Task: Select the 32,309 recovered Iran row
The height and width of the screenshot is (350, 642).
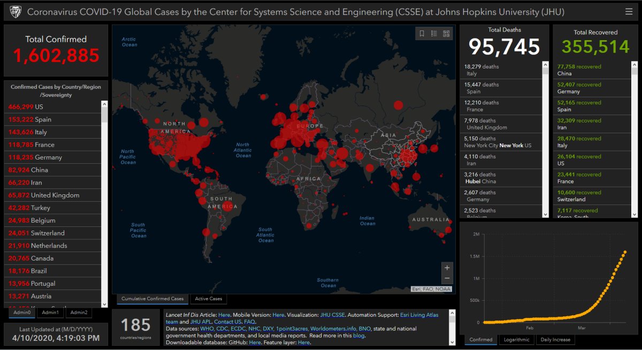Action: (592, 124)
